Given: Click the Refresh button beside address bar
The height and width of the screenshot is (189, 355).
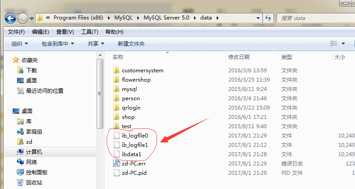Looking at the screenshot, I should 268,18.
